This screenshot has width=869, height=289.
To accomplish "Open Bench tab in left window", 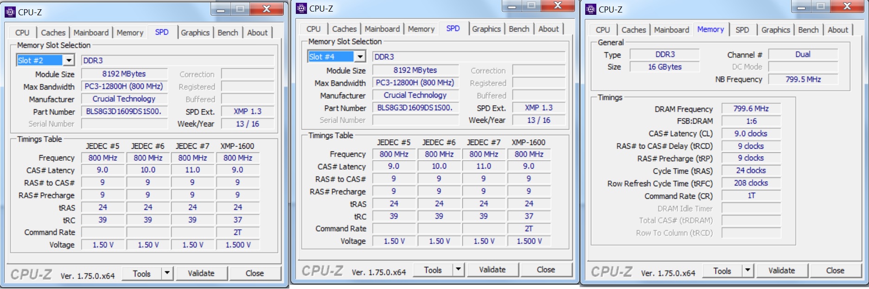I will [x=228, y=32].
